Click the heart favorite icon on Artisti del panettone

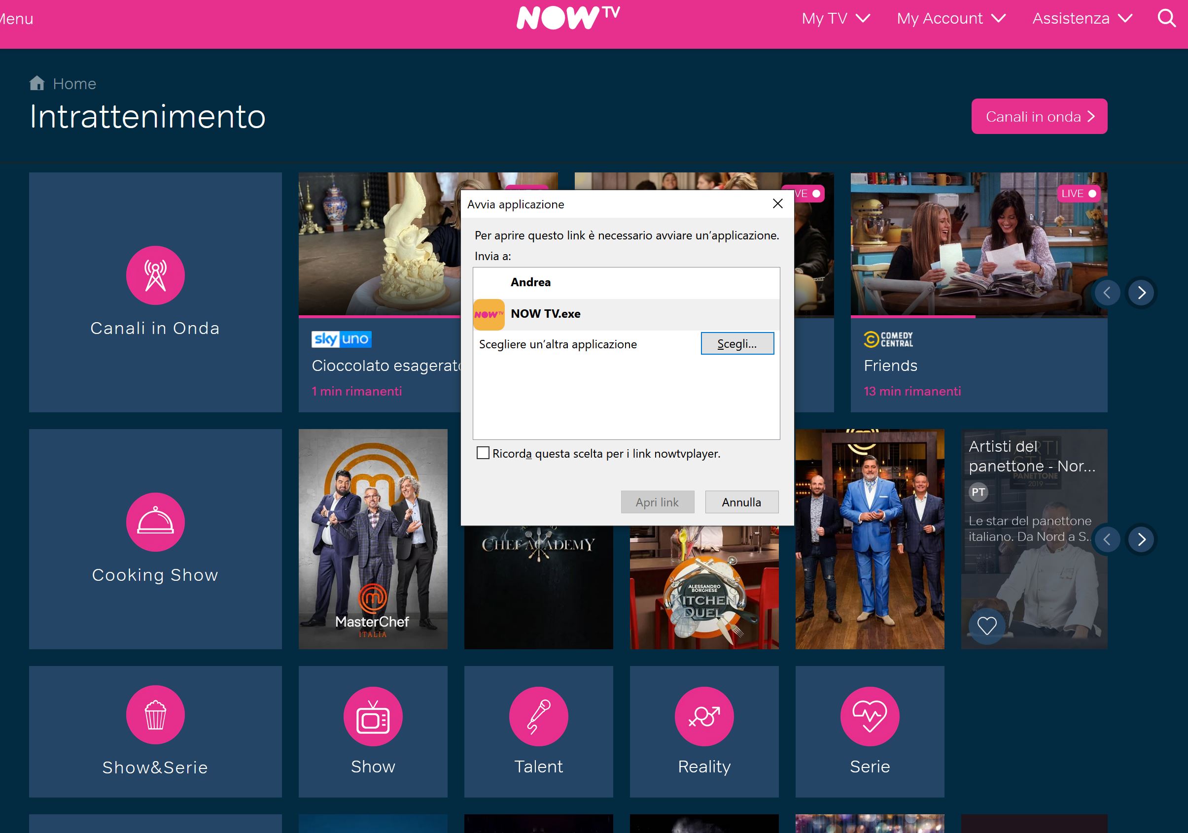coord(987,626)
